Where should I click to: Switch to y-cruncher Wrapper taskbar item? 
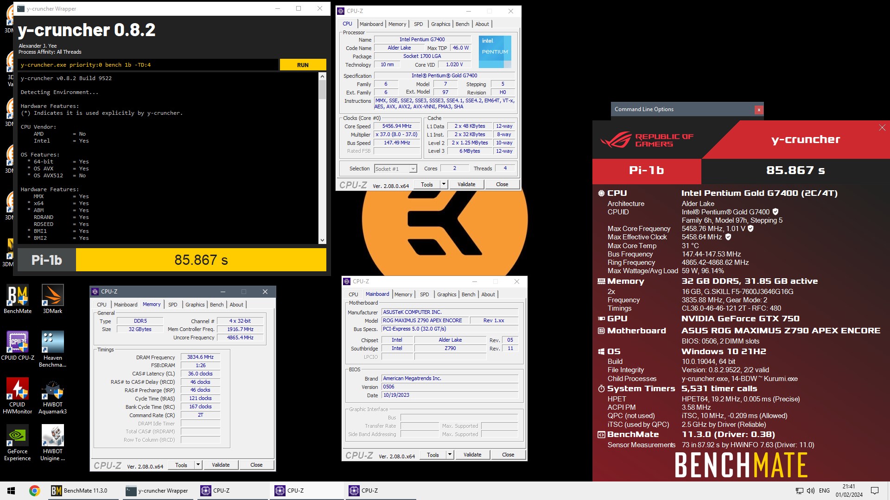coord(158,491)
